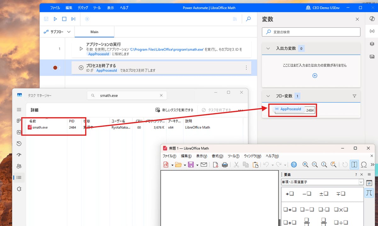Collapse the 入出力変数 section
Viewport: 378px width, 226px height.
point(268,49)
